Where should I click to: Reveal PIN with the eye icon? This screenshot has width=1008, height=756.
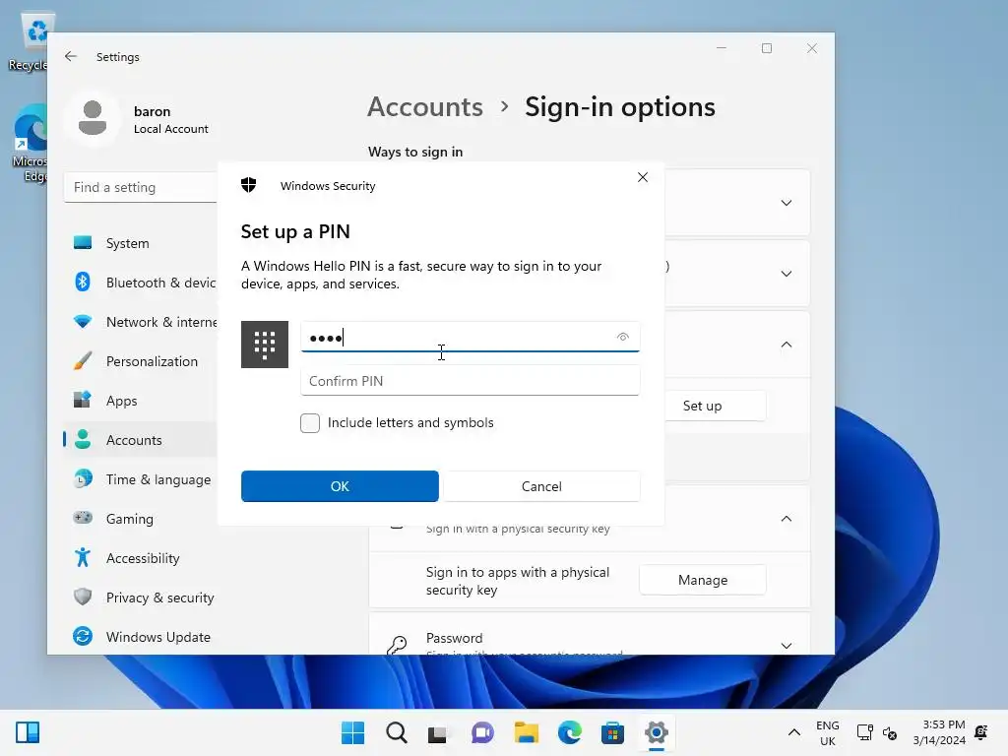click(622, 337)
